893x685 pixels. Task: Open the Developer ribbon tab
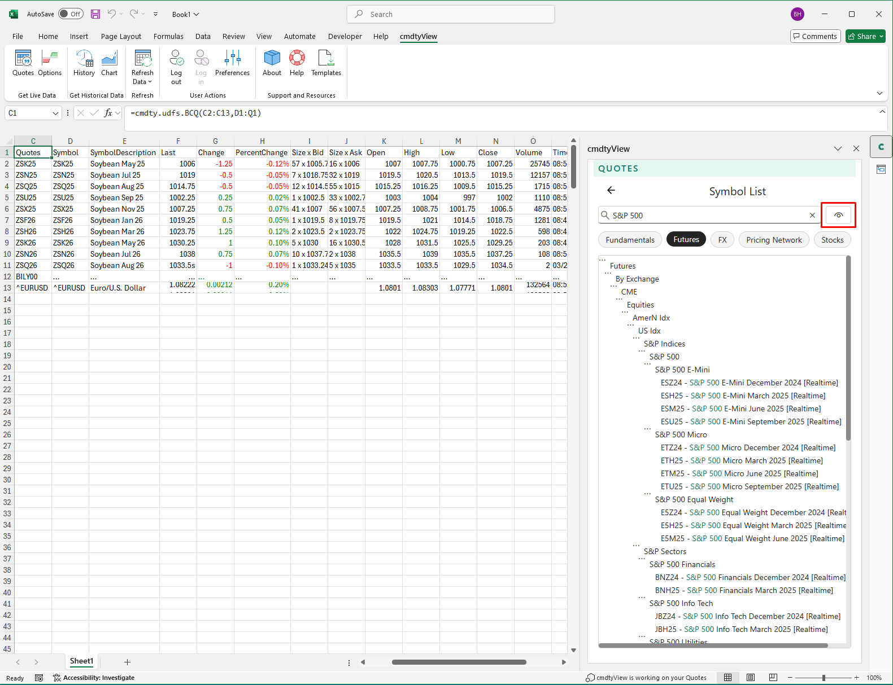pos(345,36)
